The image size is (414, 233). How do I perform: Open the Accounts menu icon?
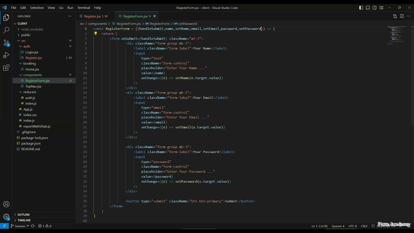point(6,204)
